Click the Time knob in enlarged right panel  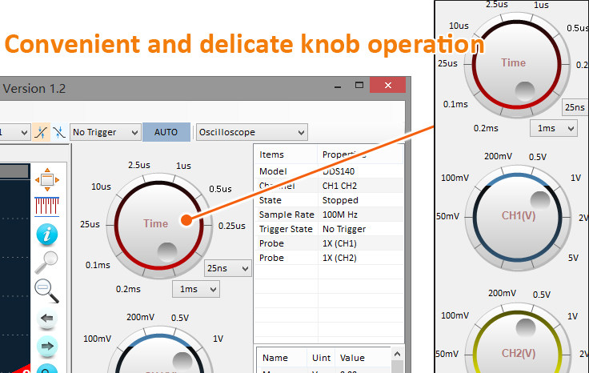(x=517, y=64)
